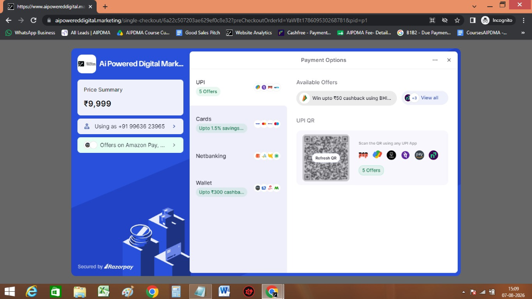
Task: Click the merchant logo beside Ai Powered Digital
Action: click(x=87, y=64)
